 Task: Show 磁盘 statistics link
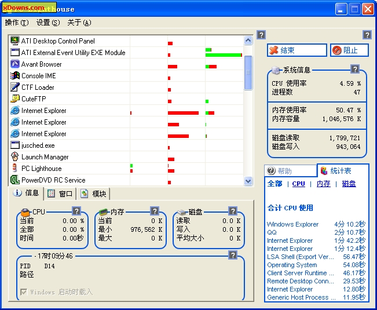[349, 184]
